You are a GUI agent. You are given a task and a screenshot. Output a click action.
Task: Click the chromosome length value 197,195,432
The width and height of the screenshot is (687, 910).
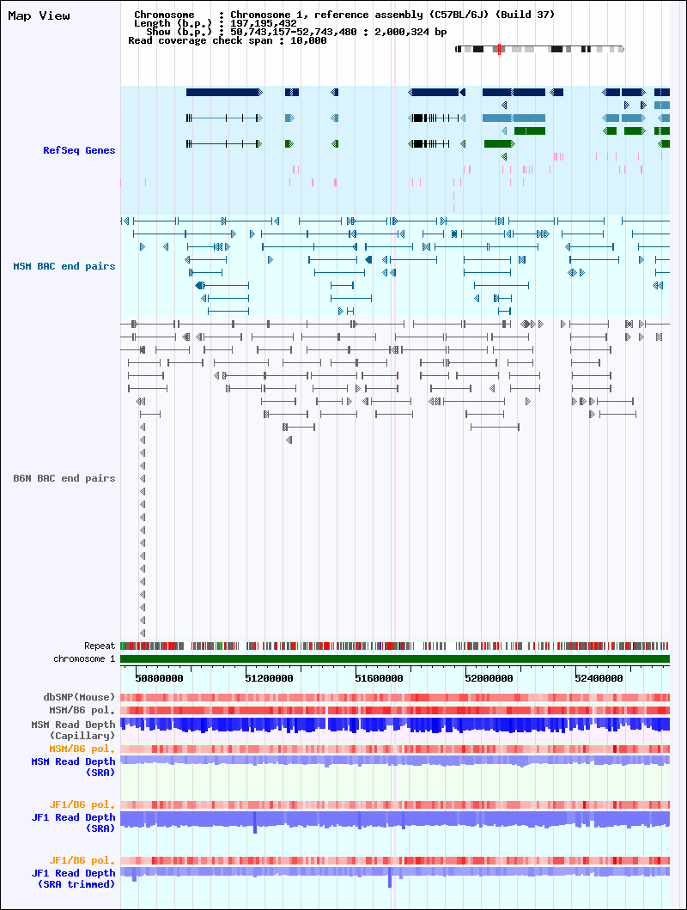(263, 23)
